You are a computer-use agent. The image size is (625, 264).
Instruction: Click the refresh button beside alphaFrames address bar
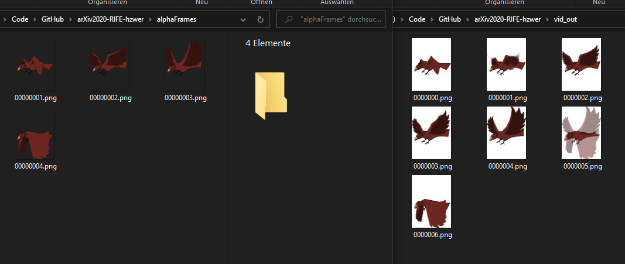coord(261,19)
